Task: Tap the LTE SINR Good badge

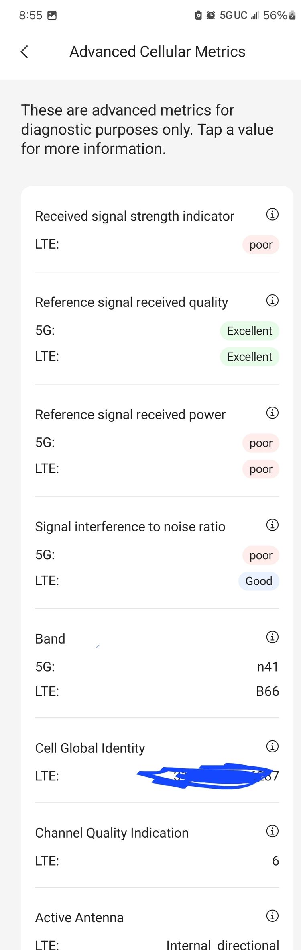Action: coord(259,581)
